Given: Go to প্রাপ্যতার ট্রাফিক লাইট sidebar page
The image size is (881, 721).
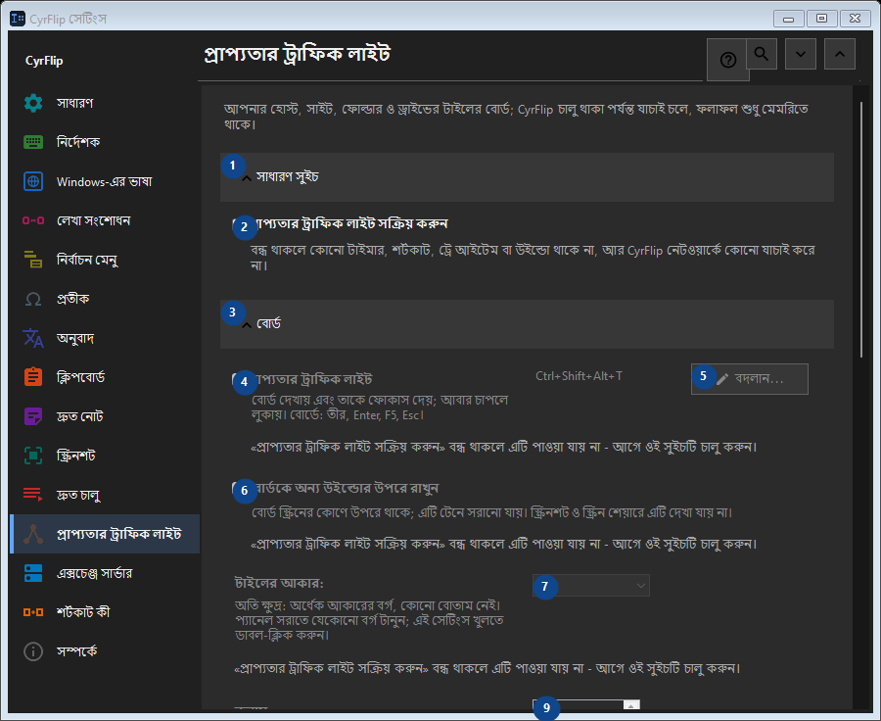Looking at the screenshot, I should point(105,534).
